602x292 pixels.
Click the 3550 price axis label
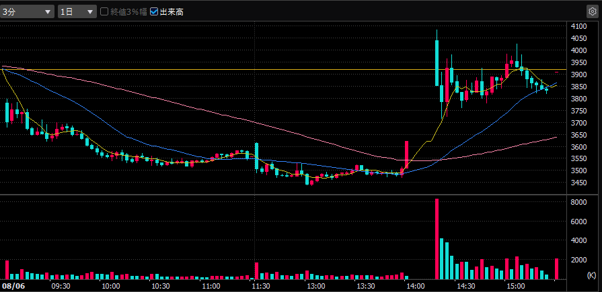coord(578,158)
